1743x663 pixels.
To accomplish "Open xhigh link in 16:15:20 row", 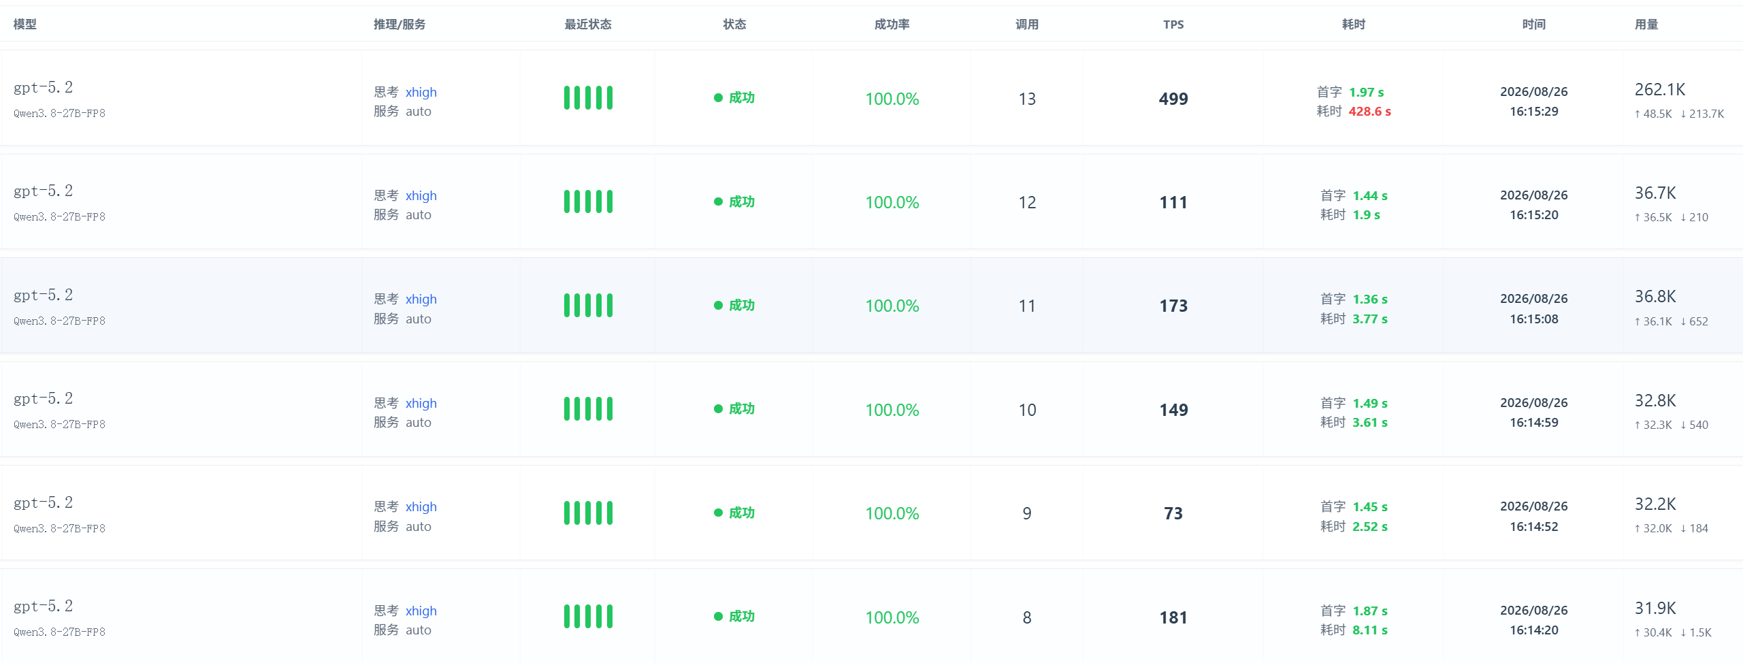I will (x=421, y=196).
